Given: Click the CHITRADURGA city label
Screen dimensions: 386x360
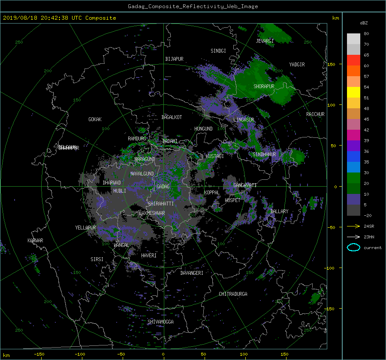Looking at the screenshot, I should 233,294.
